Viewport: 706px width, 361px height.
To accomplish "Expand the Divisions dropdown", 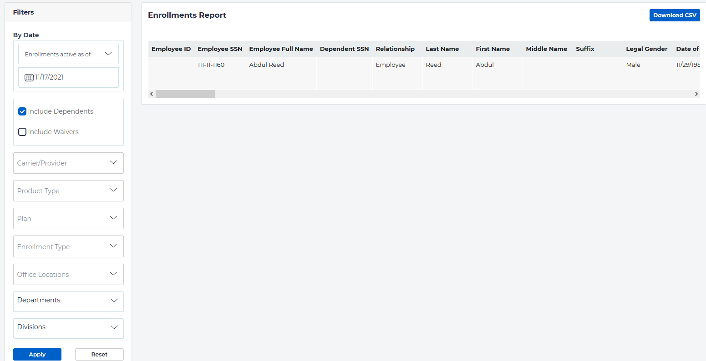I will (x=68, y=327).
